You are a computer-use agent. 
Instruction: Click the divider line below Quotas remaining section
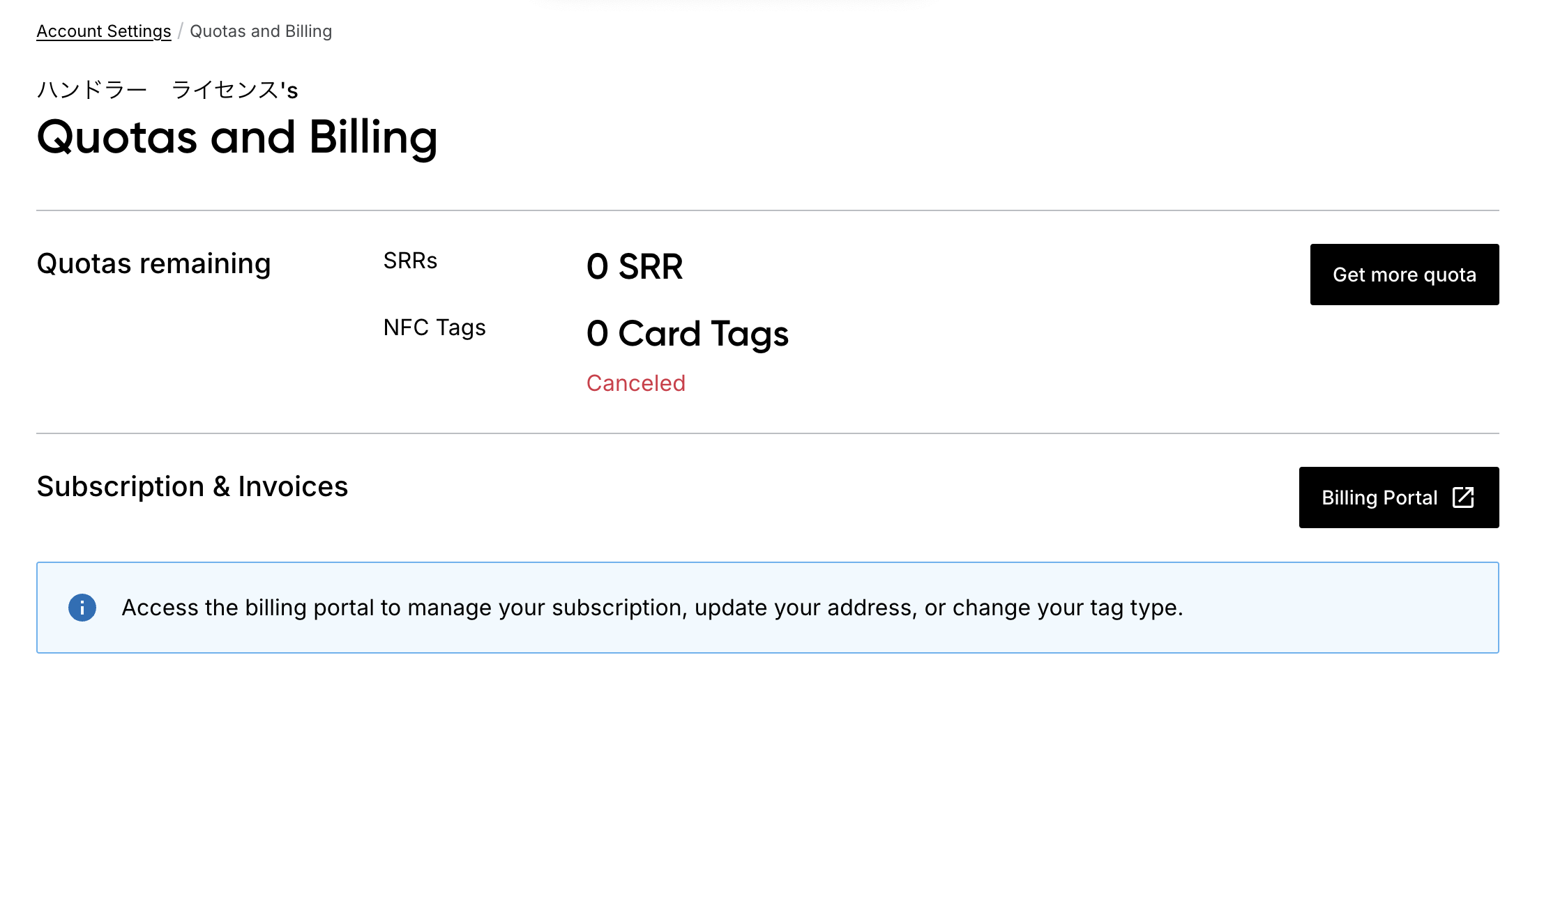pos(768,433)
